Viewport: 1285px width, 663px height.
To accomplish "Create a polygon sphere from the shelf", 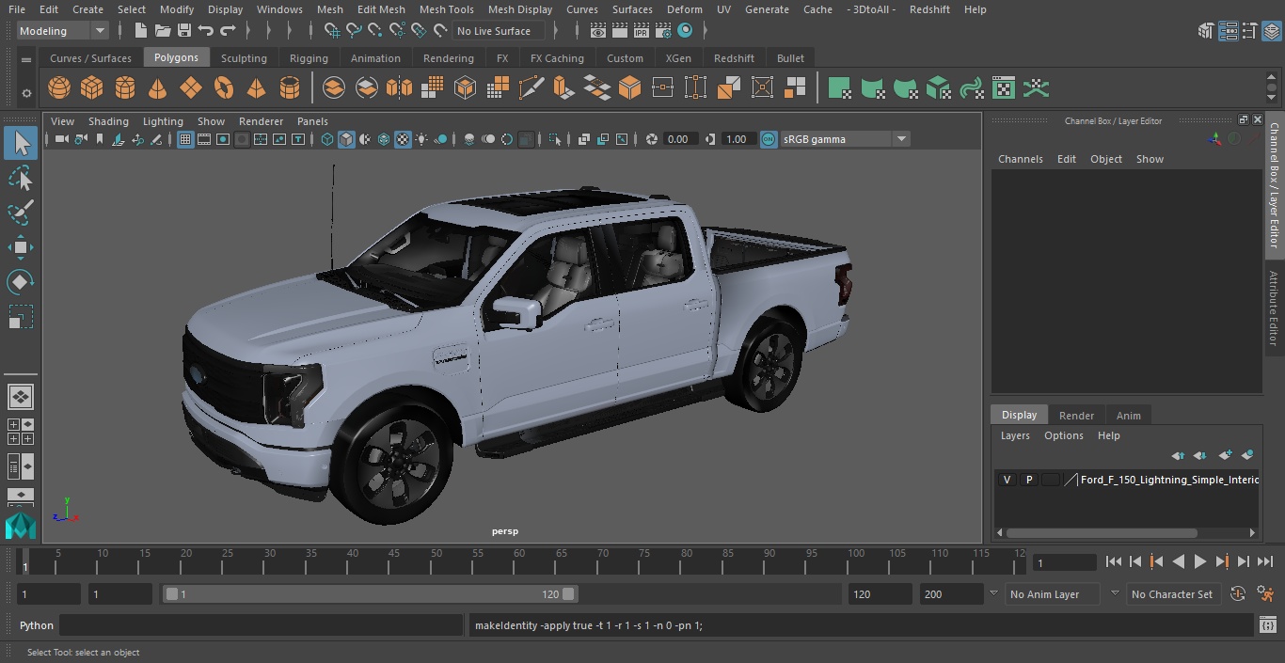I will pos(59,88).
